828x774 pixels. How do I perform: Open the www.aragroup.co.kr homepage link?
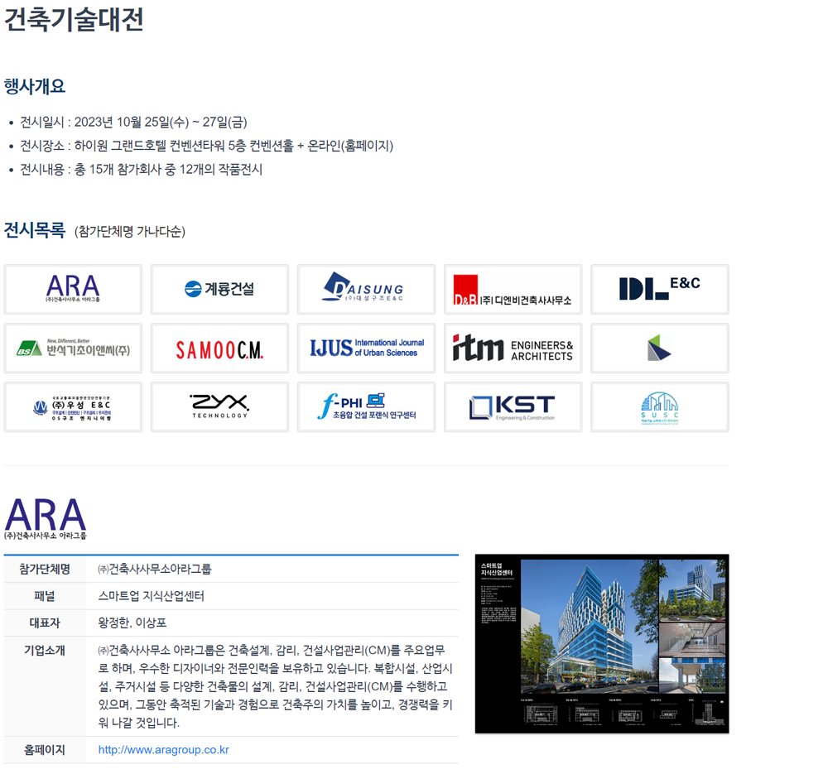click(x=163, y=750)
